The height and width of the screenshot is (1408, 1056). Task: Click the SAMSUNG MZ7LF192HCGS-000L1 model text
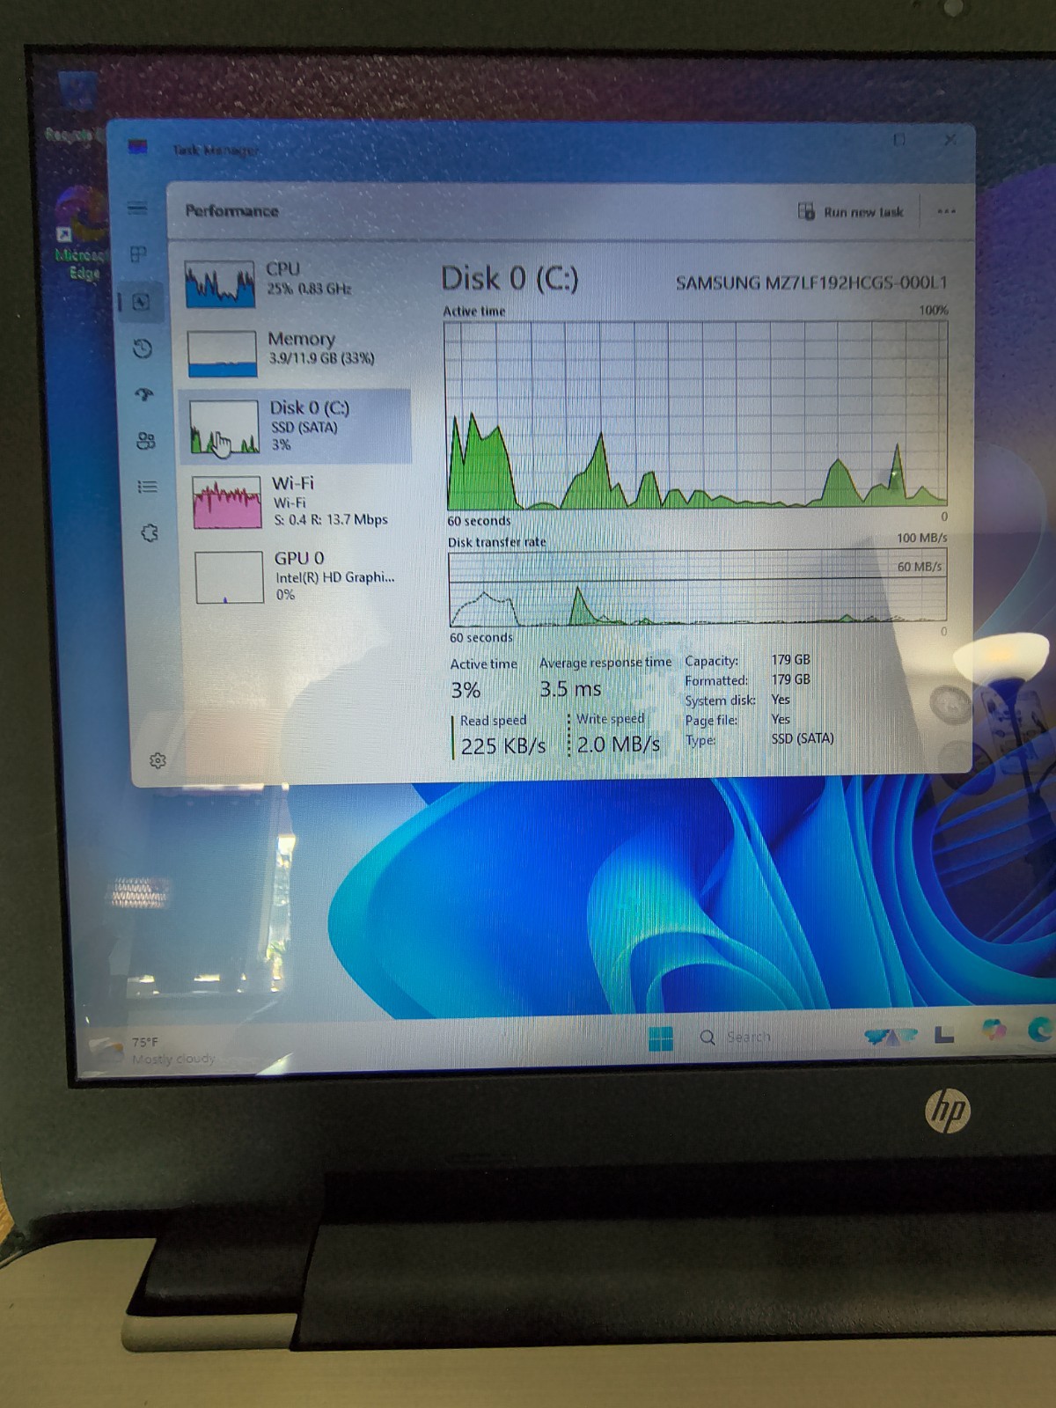click(x=811, y=282)
